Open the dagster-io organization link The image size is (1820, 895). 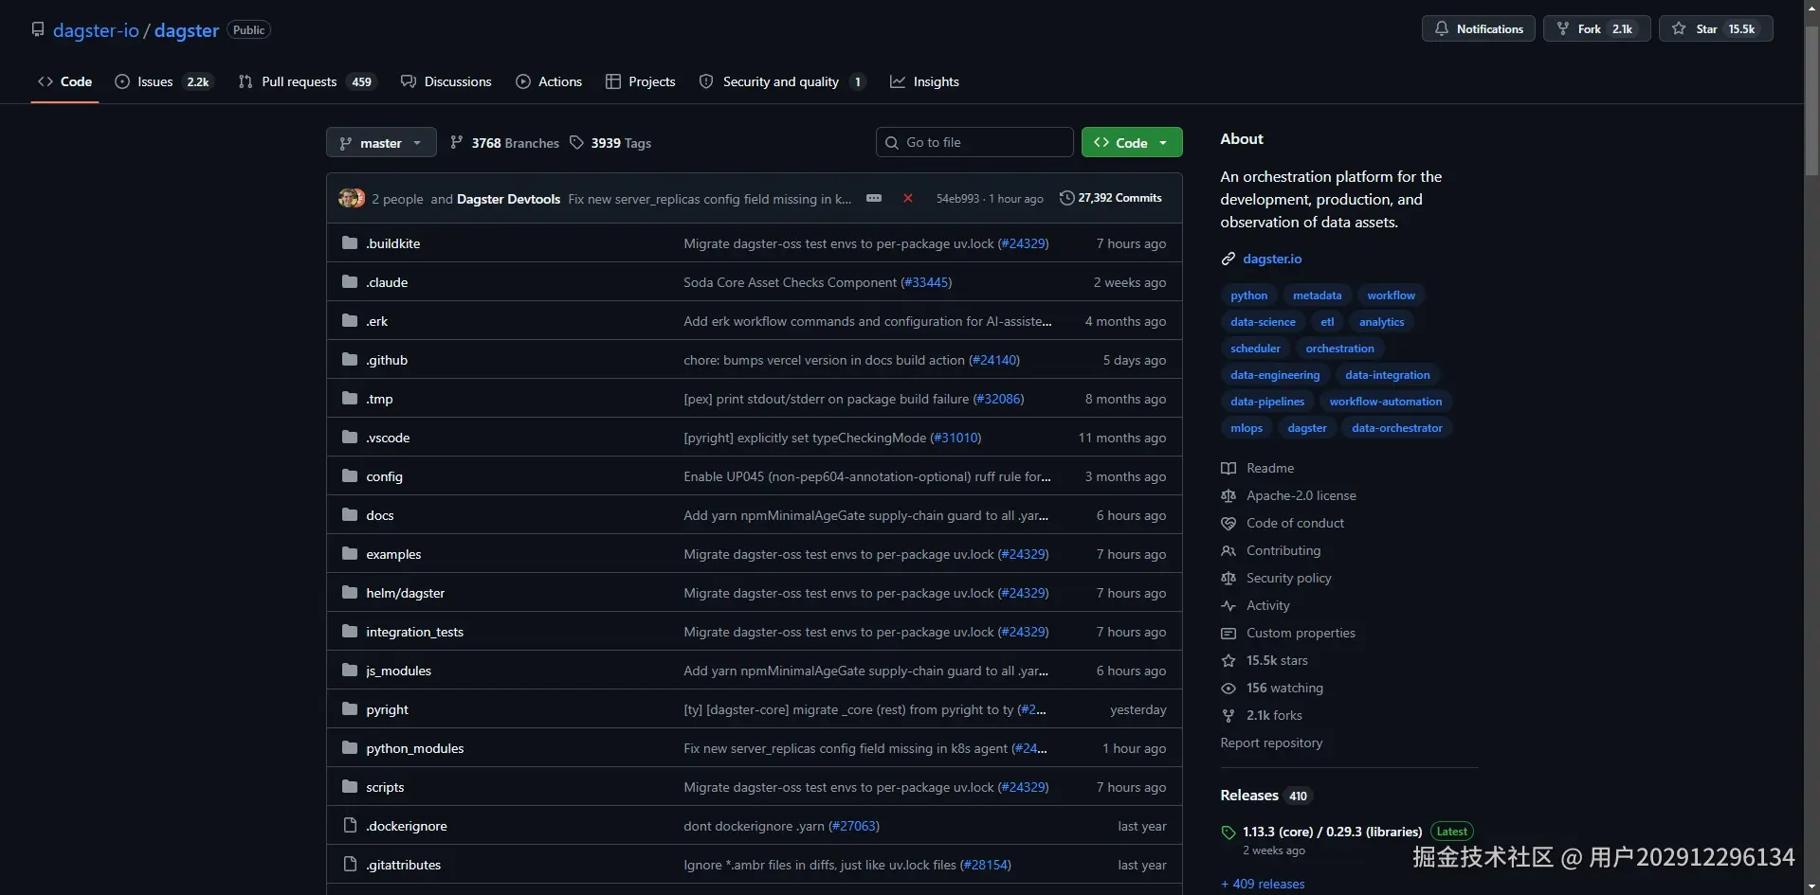(x=96, y=30)
